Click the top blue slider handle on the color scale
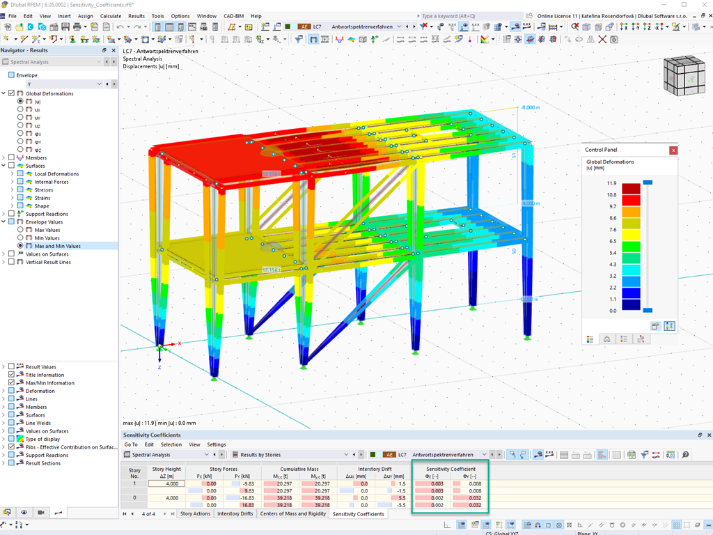This screenshot has width=713, height=535. [x=648, y=183]
